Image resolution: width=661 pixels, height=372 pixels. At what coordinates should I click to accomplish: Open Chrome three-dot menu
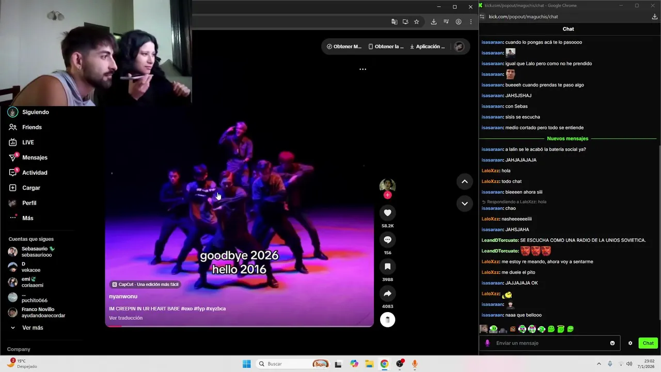pyautogui.click(x=471, y=22)
